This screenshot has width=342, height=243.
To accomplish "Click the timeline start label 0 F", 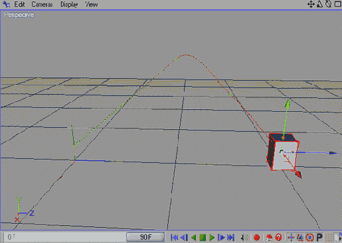I will 11,237.
